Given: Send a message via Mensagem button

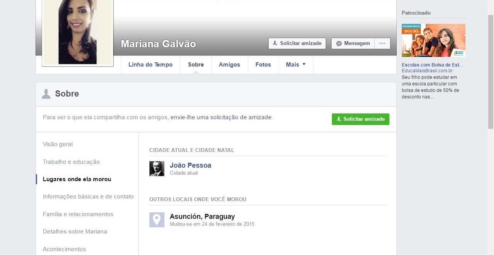Looking at the screenshot, I should (353, 43).
